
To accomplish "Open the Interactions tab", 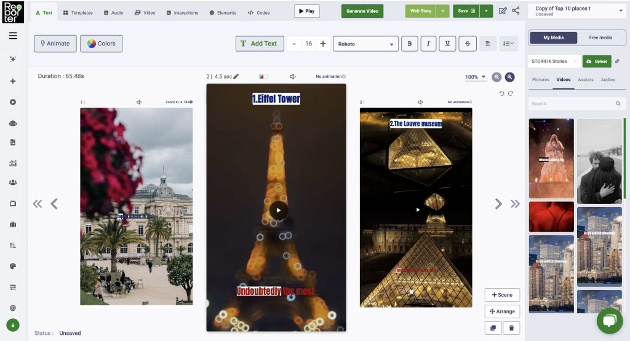I will point(182,13).
